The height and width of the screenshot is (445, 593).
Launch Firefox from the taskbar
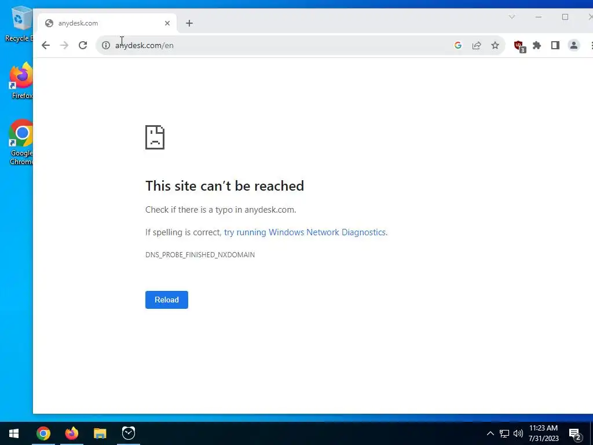pos(72,433)
